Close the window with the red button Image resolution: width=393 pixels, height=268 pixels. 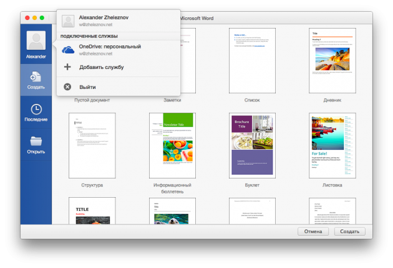click(x=27, y=18)
